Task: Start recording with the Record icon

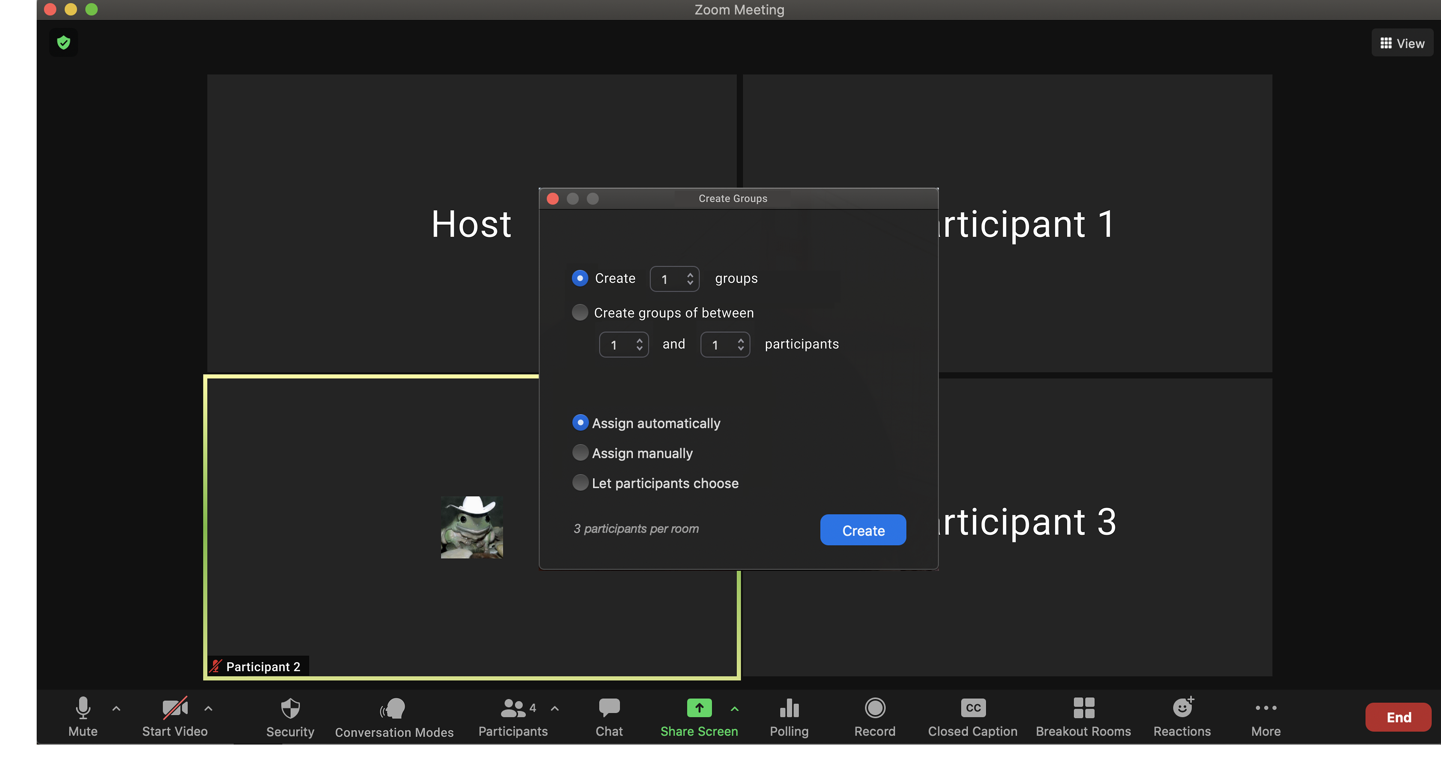Action: tap(875, 708)
